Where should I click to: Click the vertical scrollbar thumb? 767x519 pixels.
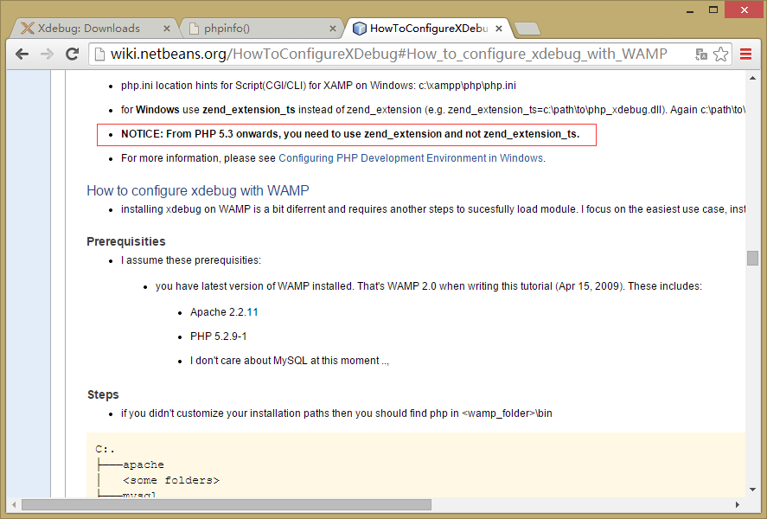pyautogui.click(x=752, y=258)
